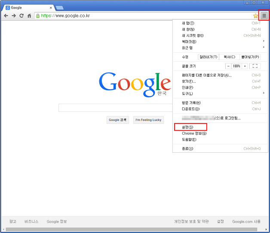270x233 pixels.
Task: Open 다운로드(D) downloads
Action: (220, 109)
